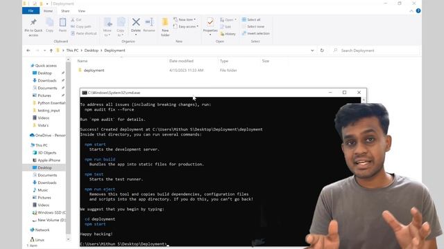The image size is (444, 249).
Task: Open the recent locations dropdown arrow
Action: tap(44, 50)
